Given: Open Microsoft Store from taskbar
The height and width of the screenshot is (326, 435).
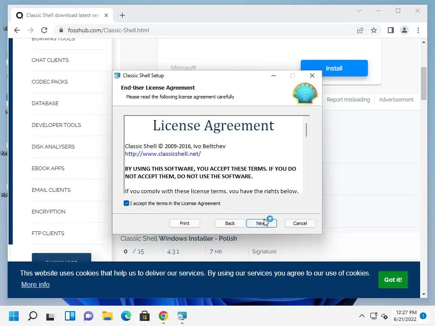Looking at the screenshot, I should pos(144,316).
